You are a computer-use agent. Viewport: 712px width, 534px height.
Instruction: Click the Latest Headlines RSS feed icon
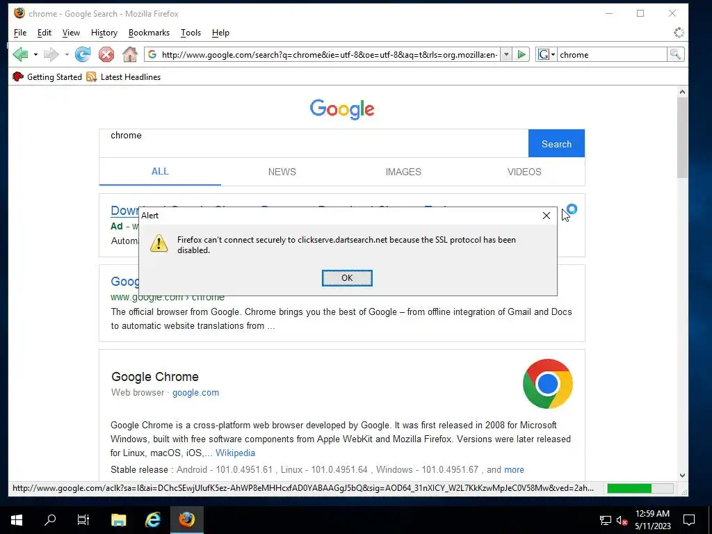91,76
